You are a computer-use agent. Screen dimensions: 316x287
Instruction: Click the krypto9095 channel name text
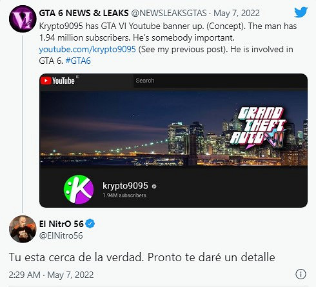tap(125, 186)
